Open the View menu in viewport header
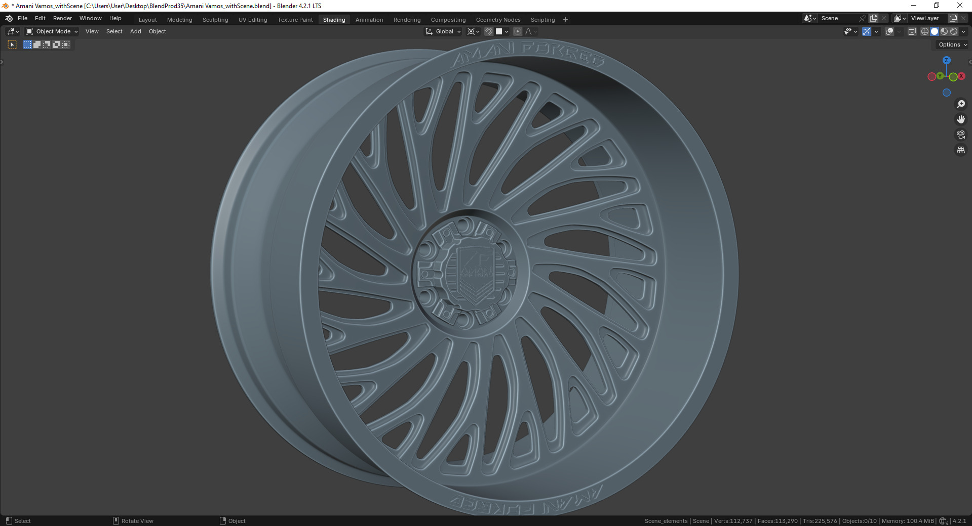This screenshot has width=972, height=526. (x=92, y=31)
